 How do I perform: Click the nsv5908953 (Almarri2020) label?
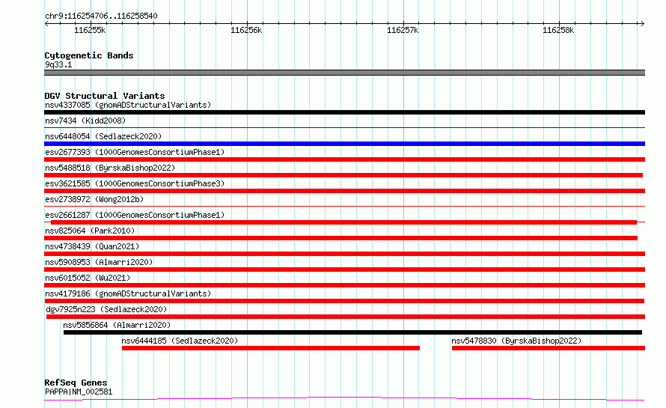[99, 262]
